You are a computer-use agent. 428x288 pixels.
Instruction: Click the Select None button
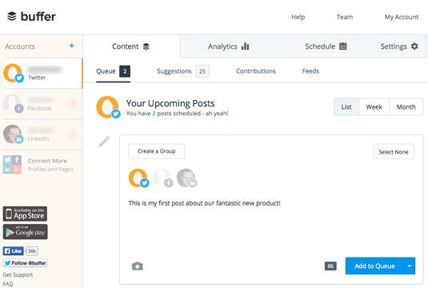(394, 152)
